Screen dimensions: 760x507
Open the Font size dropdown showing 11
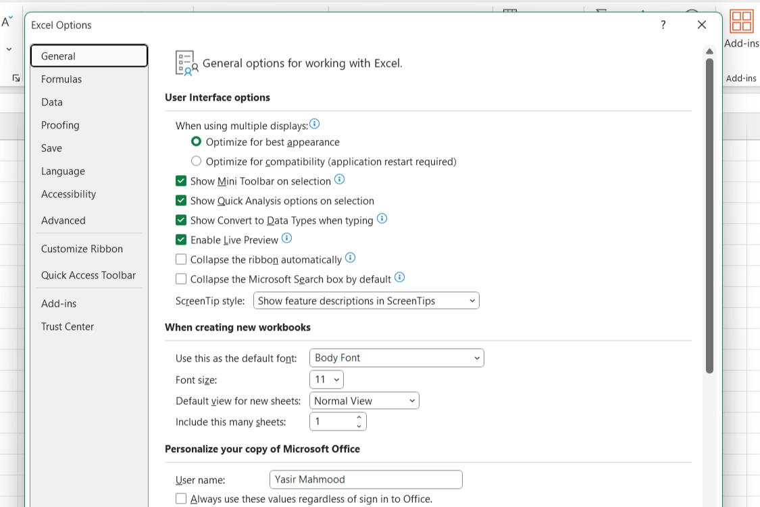(326, 379)
